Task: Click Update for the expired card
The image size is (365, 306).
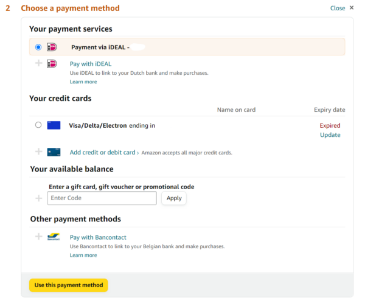Action: tap(330, 135)
